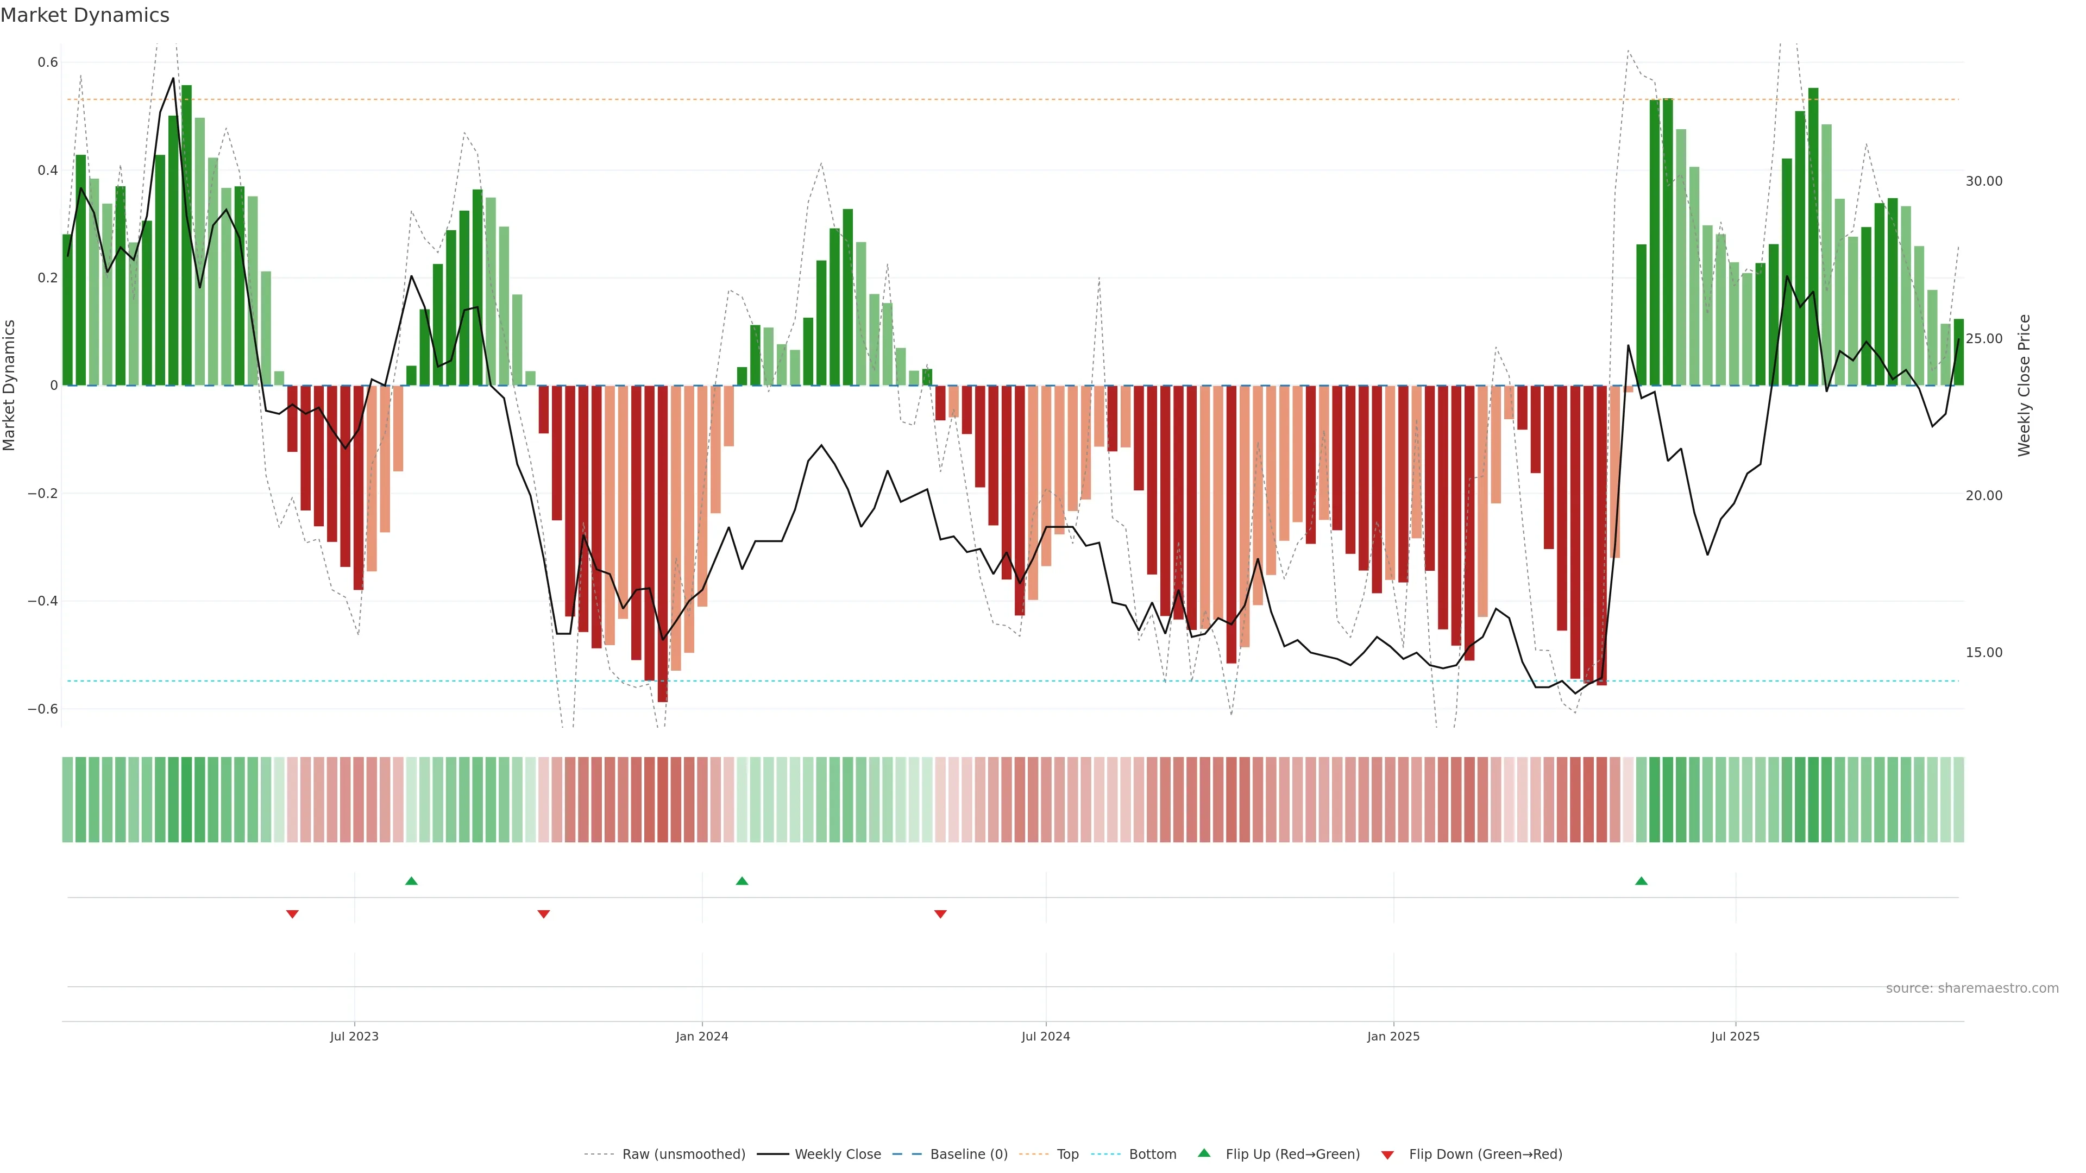Image resolution: width=2086 pixels, height=1173 pixels.
Task: Click the Jan 2025 x-axis label
Action: (1393, 1036)
